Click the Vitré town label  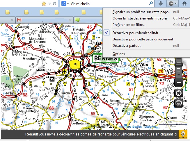[143, 64]
